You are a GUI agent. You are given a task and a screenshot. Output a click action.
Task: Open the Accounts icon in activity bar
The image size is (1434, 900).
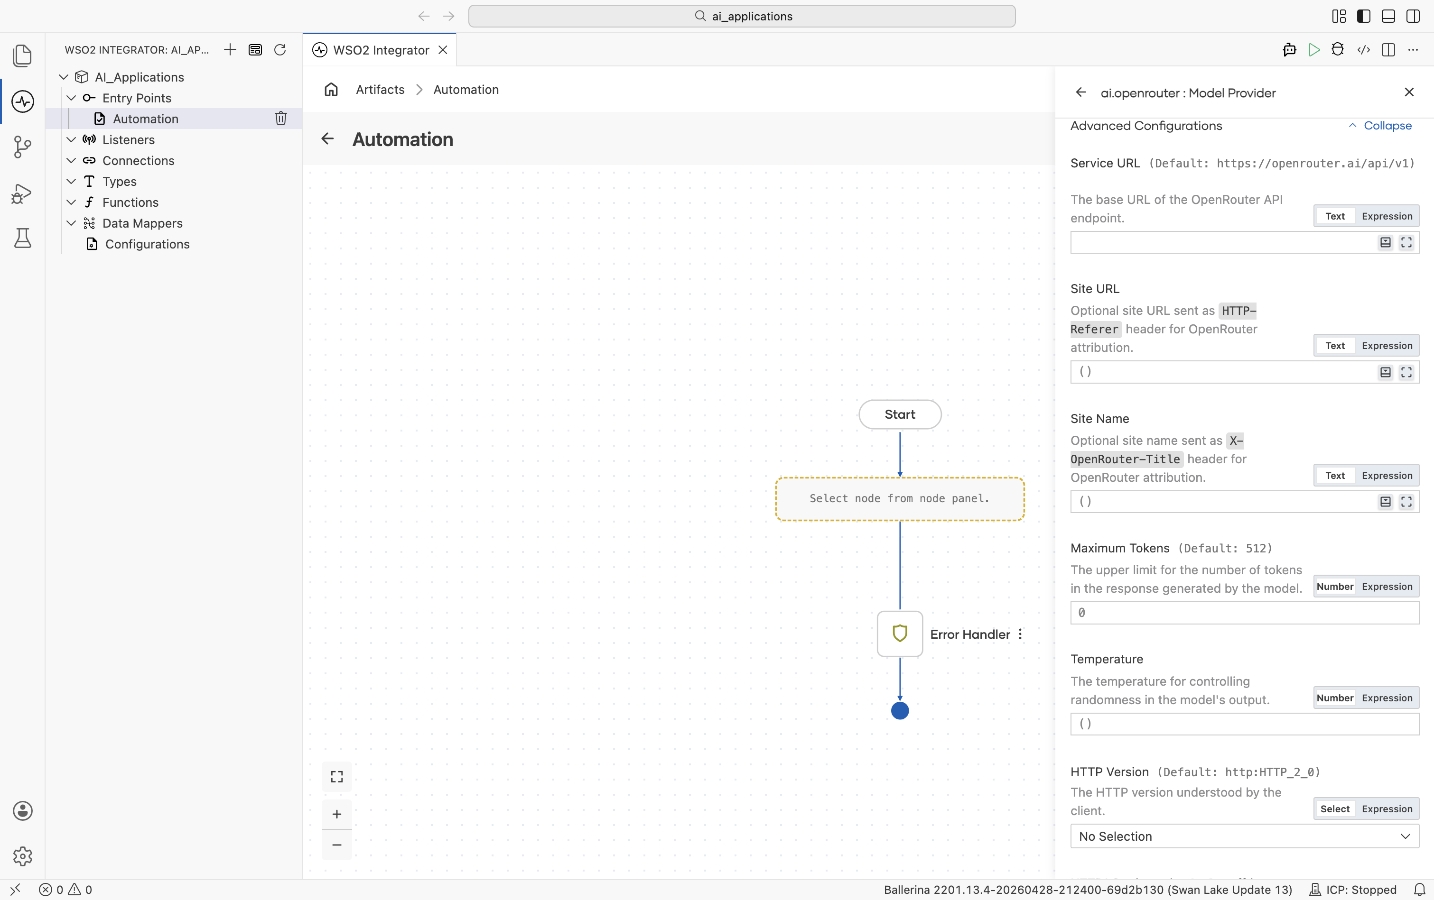point(23,811)
